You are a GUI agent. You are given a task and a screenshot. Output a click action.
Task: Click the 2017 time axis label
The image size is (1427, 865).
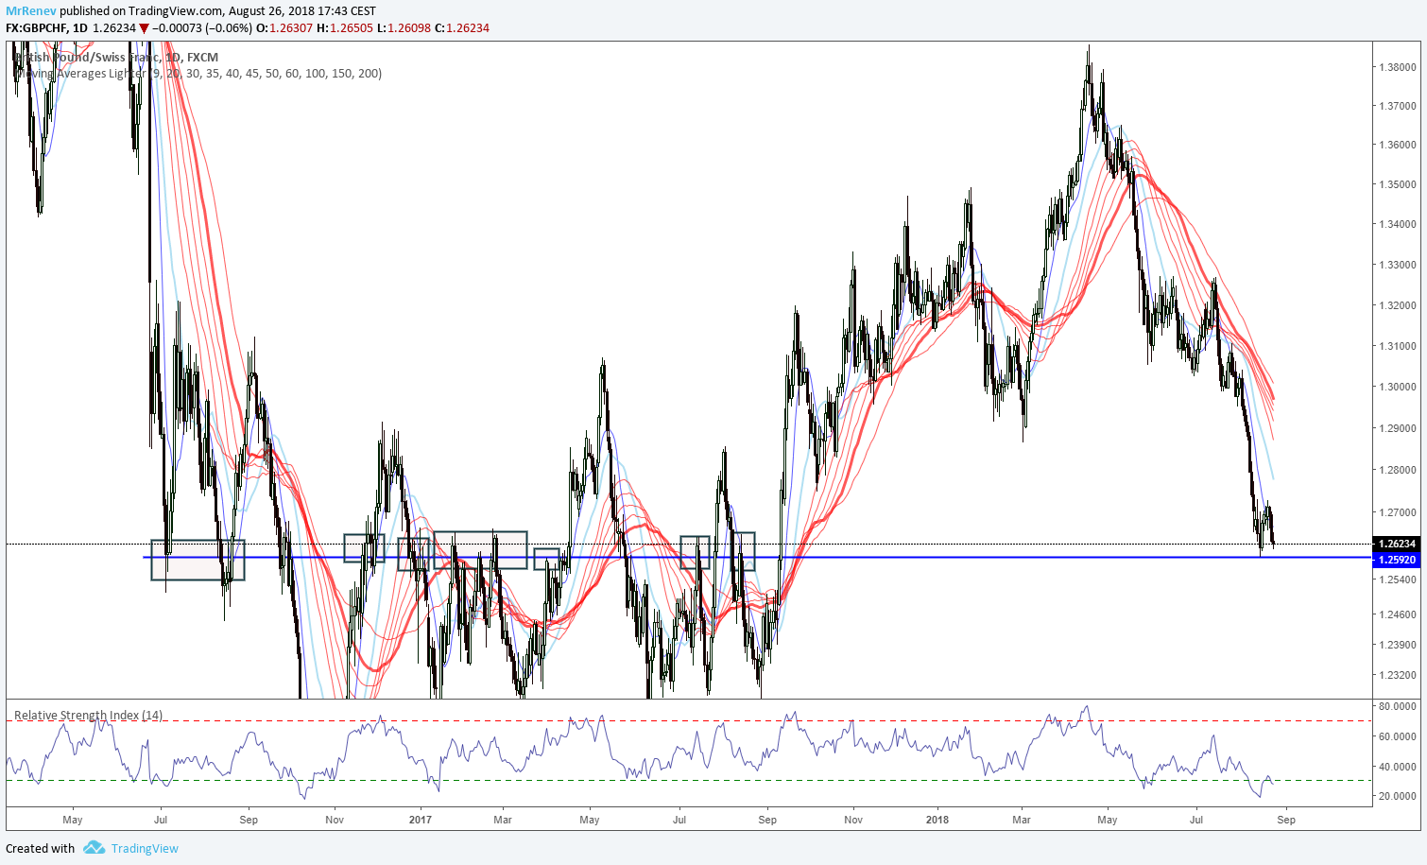click(421, 820)
